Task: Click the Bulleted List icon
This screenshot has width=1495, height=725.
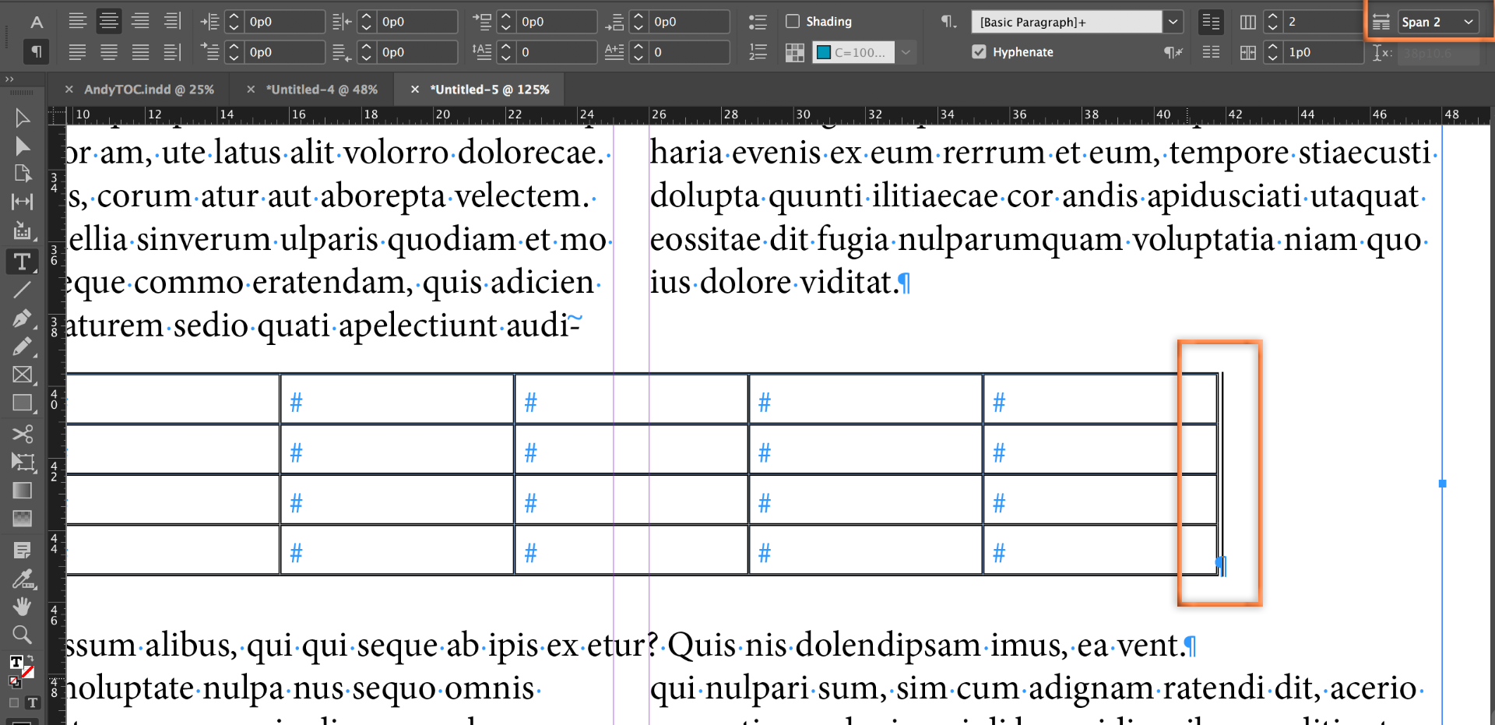Action: (x=757, y=22)
